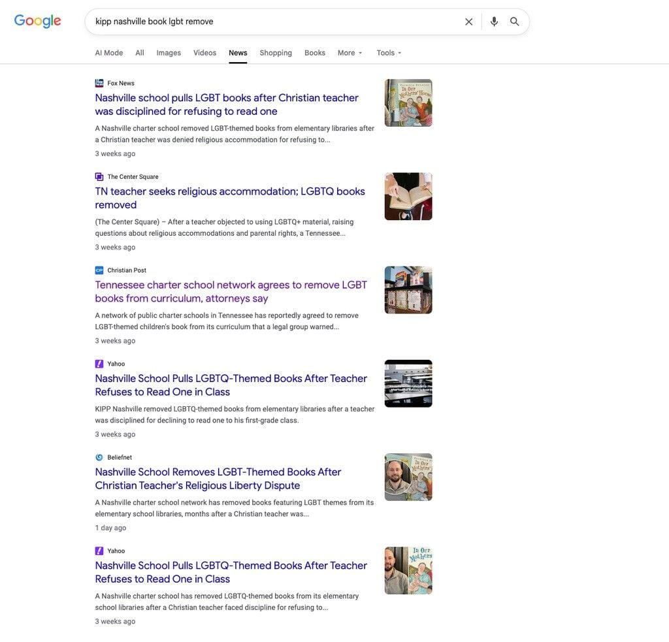Start voice search with microphone icon
This screenshot has height=642, width=669.
(494, 22)
